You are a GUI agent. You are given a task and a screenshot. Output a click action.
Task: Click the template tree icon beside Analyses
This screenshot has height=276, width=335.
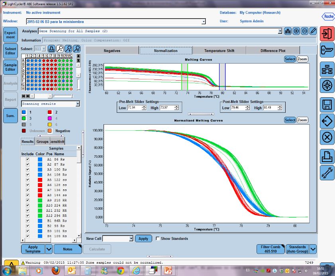pyautogui.click(x=288, y=31)
